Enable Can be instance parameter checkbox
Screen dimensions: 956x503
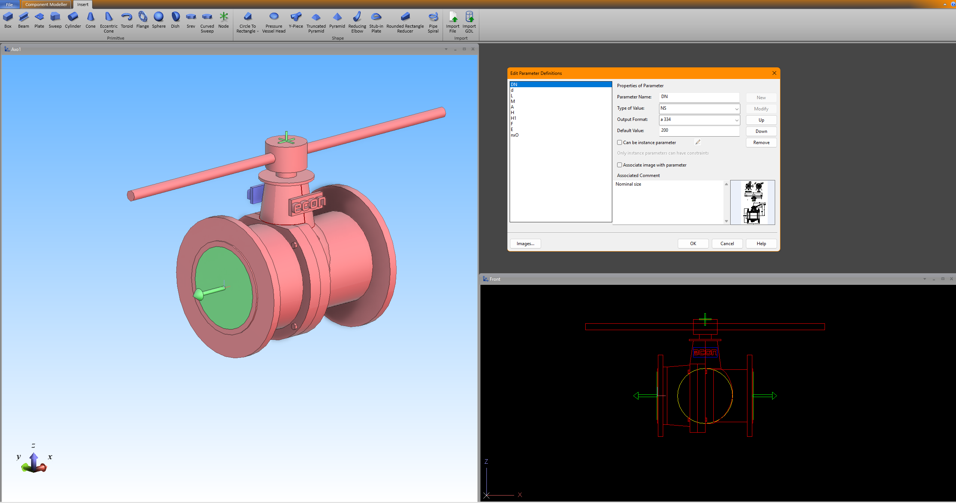click(620, 143)
